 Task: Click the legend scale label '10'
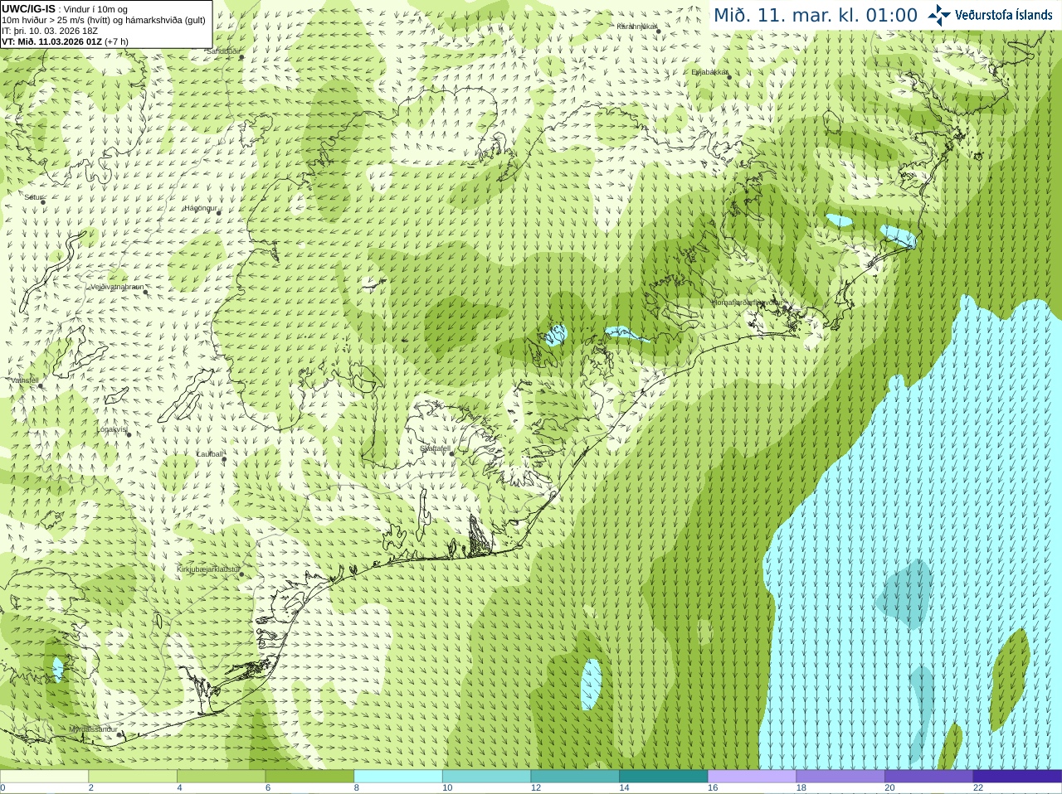[x=447, y=788]
